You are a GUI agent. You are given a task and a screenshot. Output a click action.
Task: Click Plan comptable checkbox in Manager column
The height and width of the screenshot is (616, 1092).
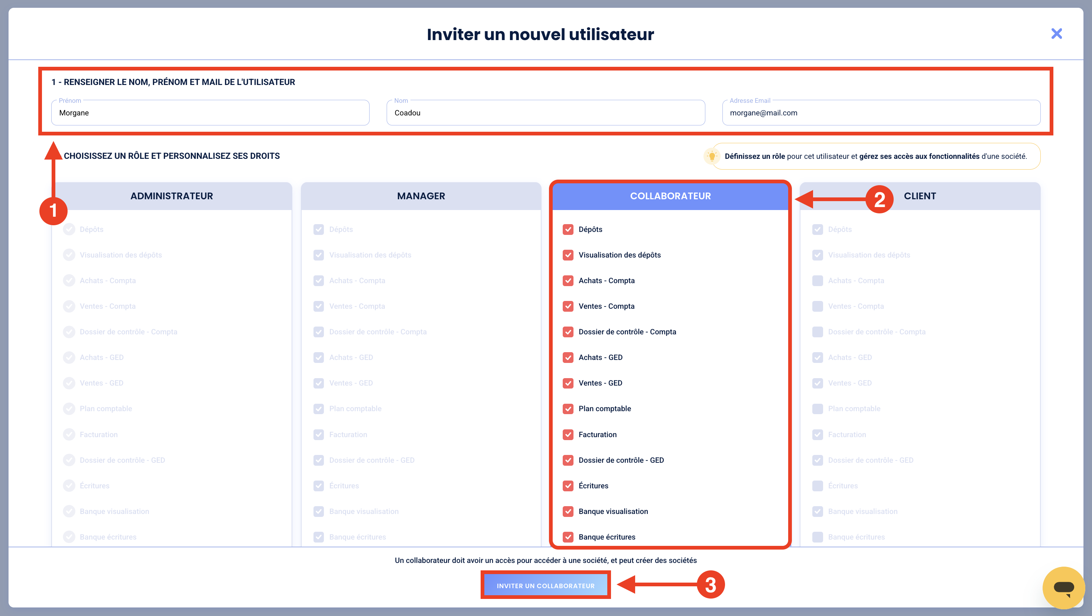click(x=319, y=409)
